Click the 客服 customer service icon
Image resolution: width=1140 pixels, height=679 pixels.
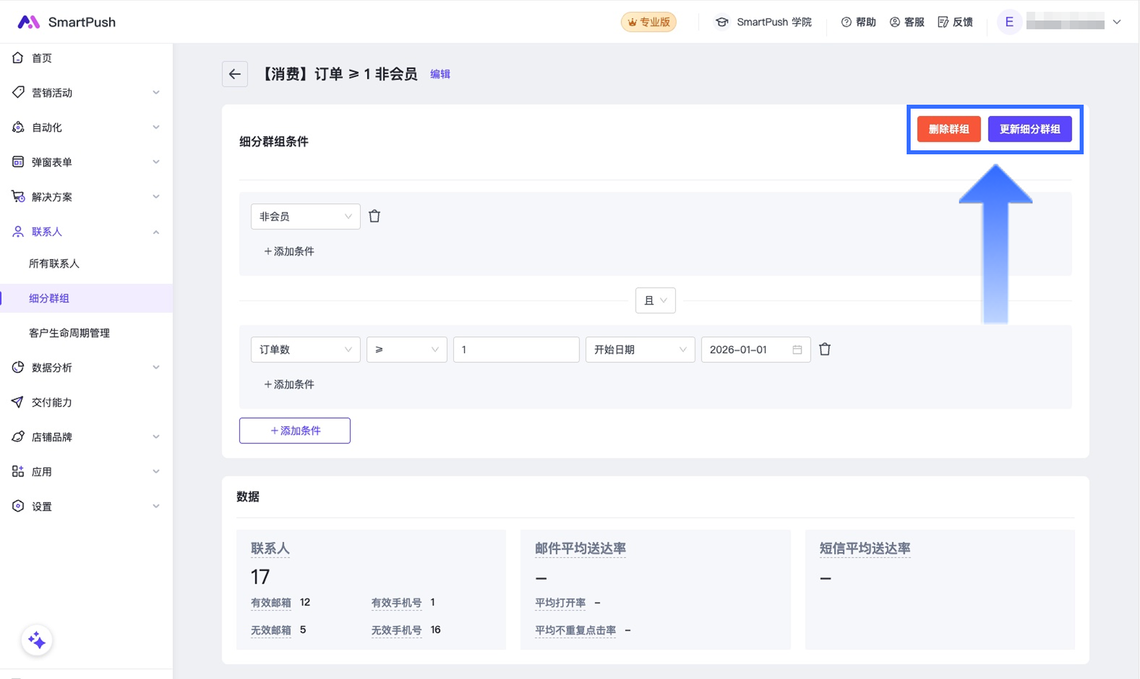pyautogui.click(x=895, y=22)
